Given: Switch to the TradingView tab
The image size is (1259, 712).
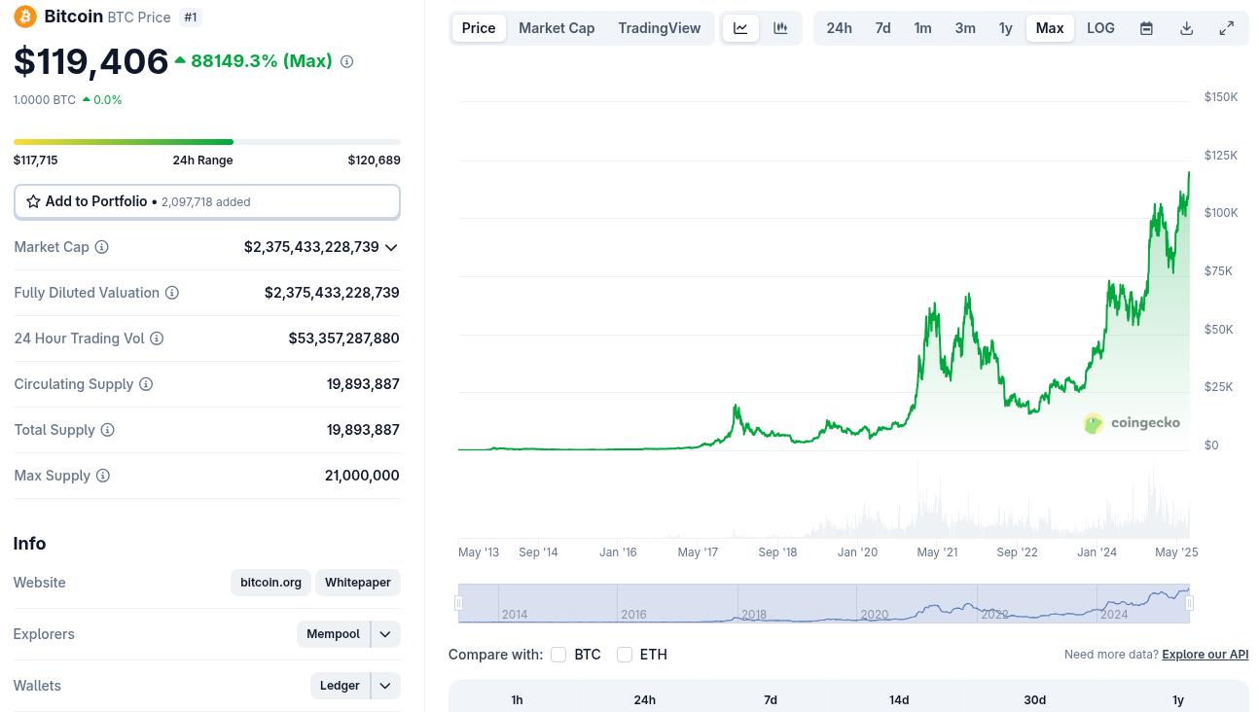Looking at the screenshot, I should pos(659,28).
